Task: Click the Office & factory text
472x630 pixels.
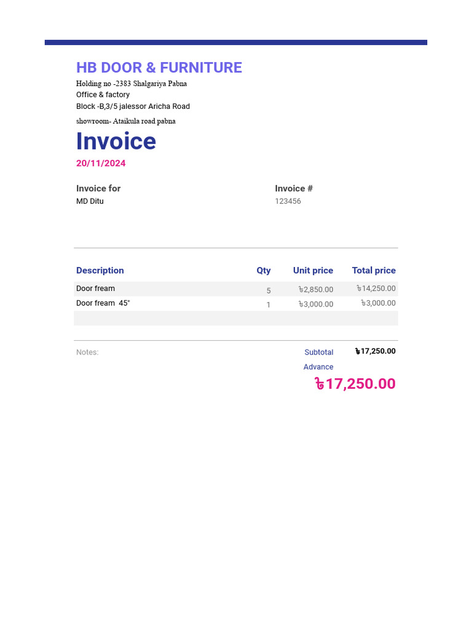Action: point(103,95)
